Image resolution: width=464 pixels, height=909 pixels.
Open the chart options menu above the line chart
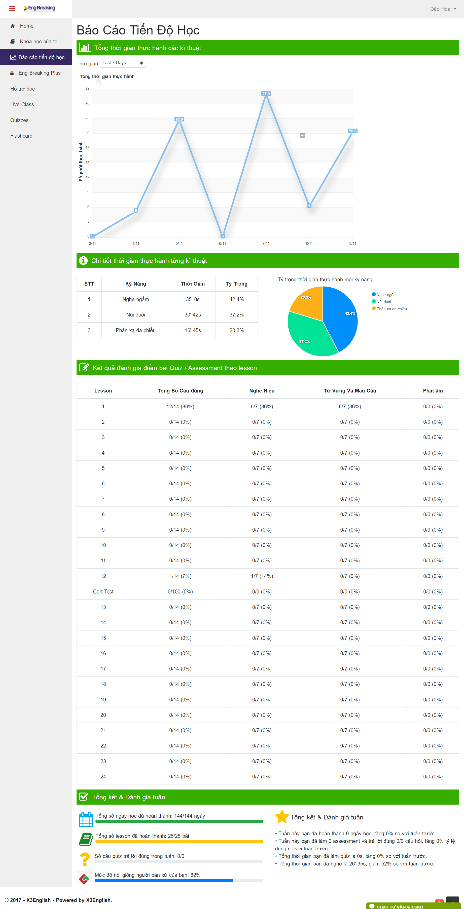303,136
